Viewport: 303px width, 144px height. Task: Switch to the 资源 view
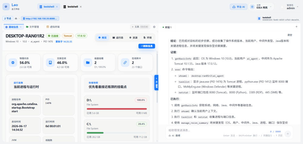[133, 38]
